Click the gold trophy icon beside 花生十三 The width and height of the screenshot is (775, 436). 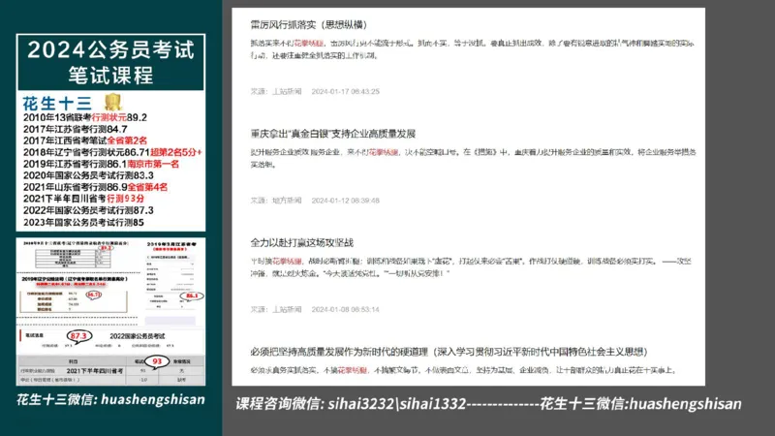point(112,102)
